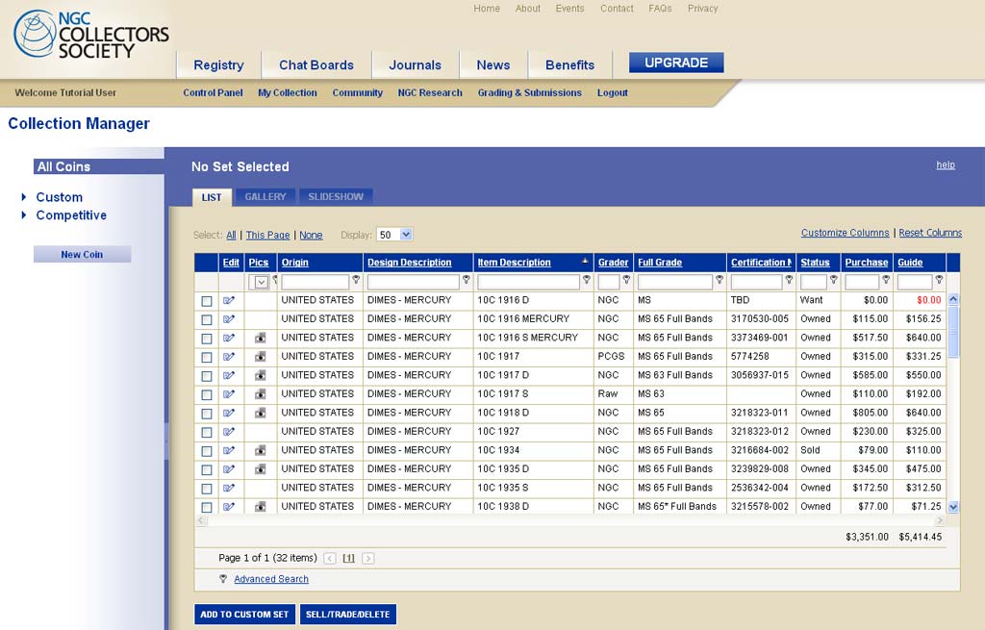
Task: Check the box for 10C 1916 D
Action: [207, 301]
